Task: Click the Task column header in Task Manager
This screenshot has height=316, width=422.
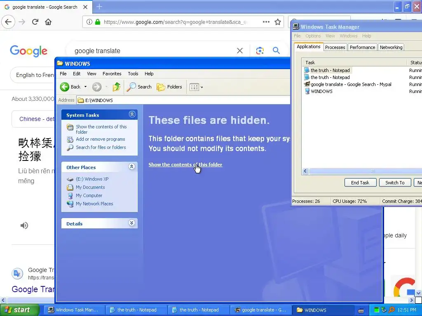Action: (x=354, y=63)
